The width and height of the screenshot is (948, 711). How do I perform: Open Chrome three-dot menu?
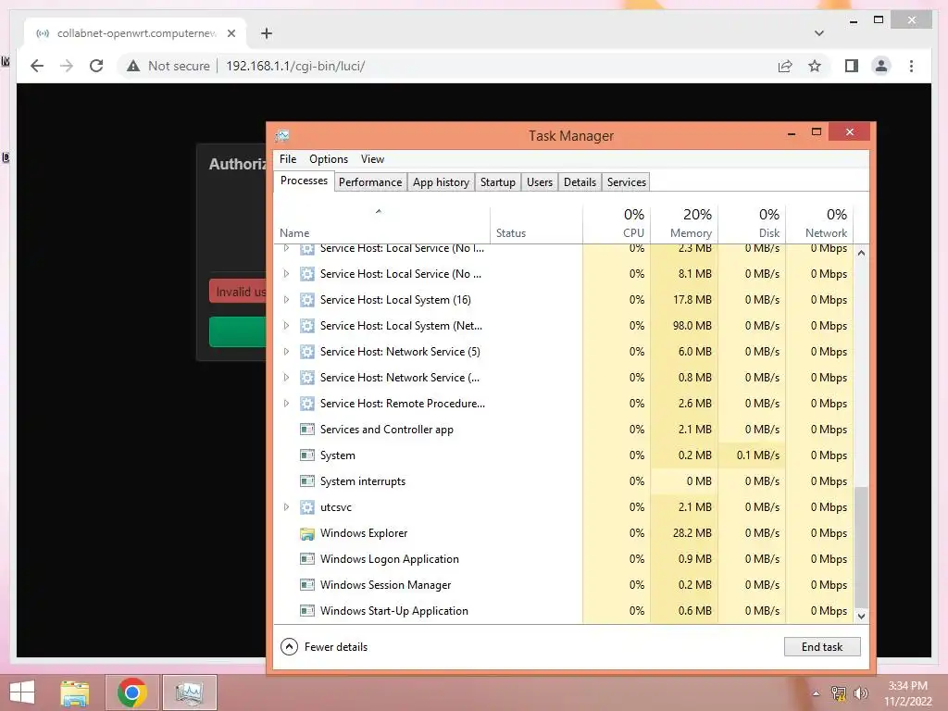[911, 66]
